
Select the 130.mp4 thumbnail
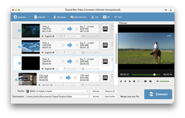[27, 79]
